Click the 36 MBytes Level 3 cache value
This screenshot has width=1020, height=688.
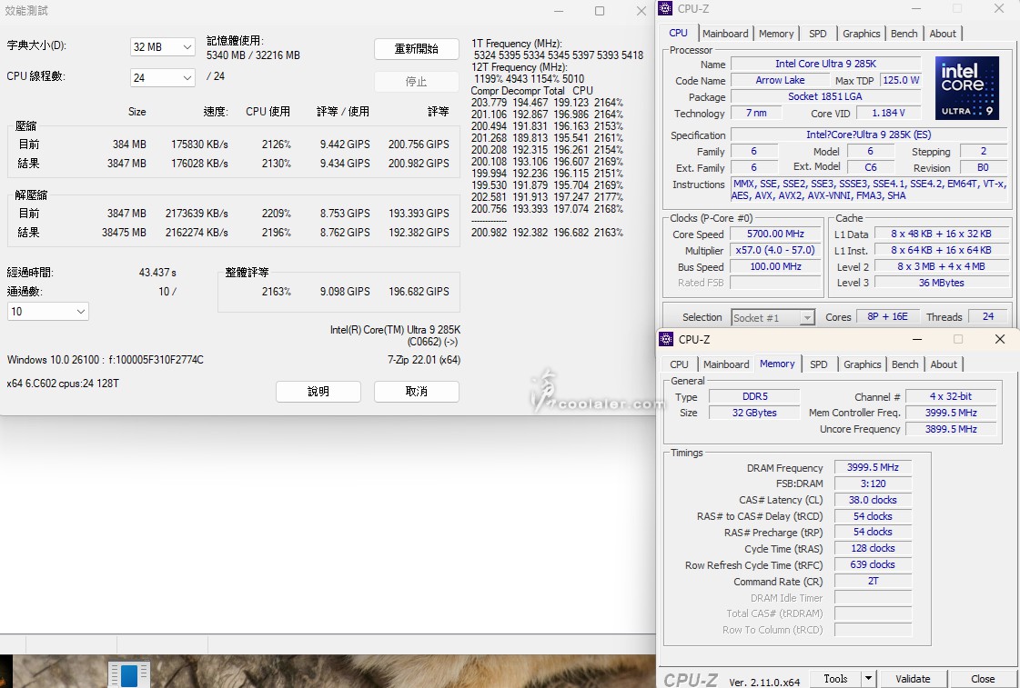(x=941, y=283)
